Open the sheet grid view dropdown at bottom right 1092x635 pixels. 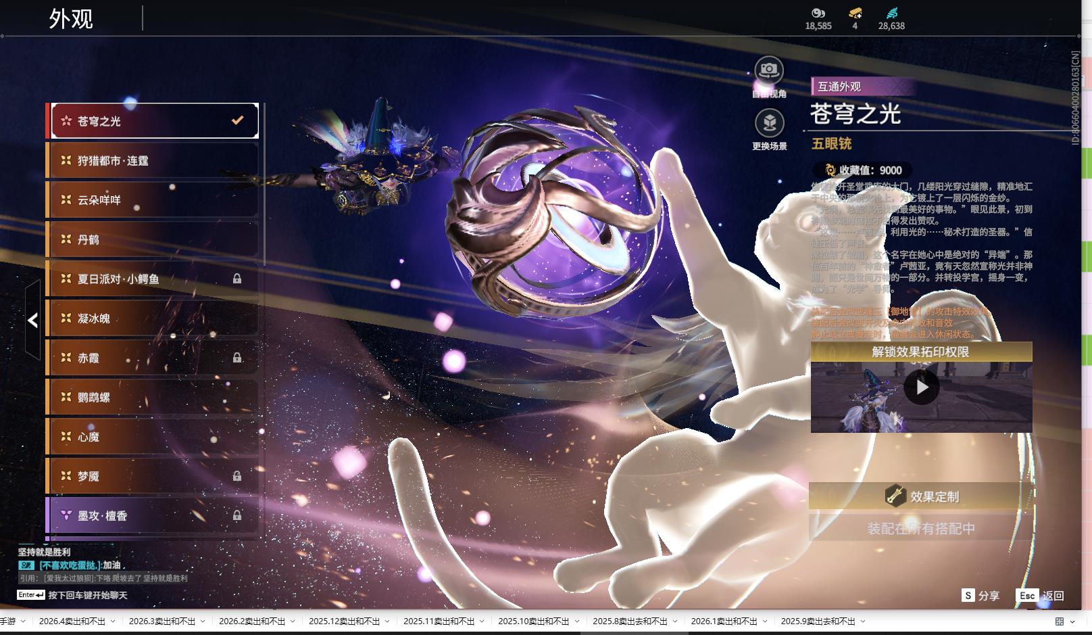(x=1072, y=621)
